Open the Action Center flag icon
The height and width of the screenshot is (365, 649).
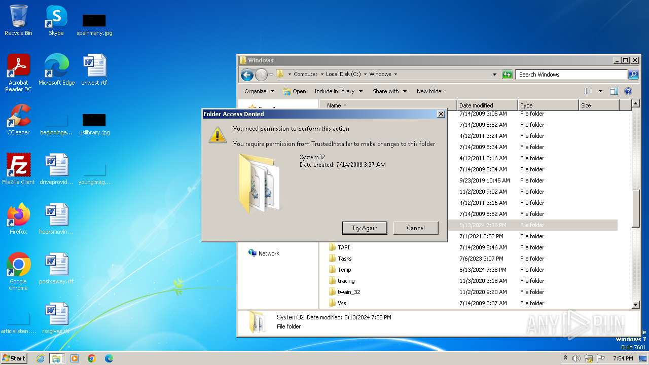click(x=601, y=358)
